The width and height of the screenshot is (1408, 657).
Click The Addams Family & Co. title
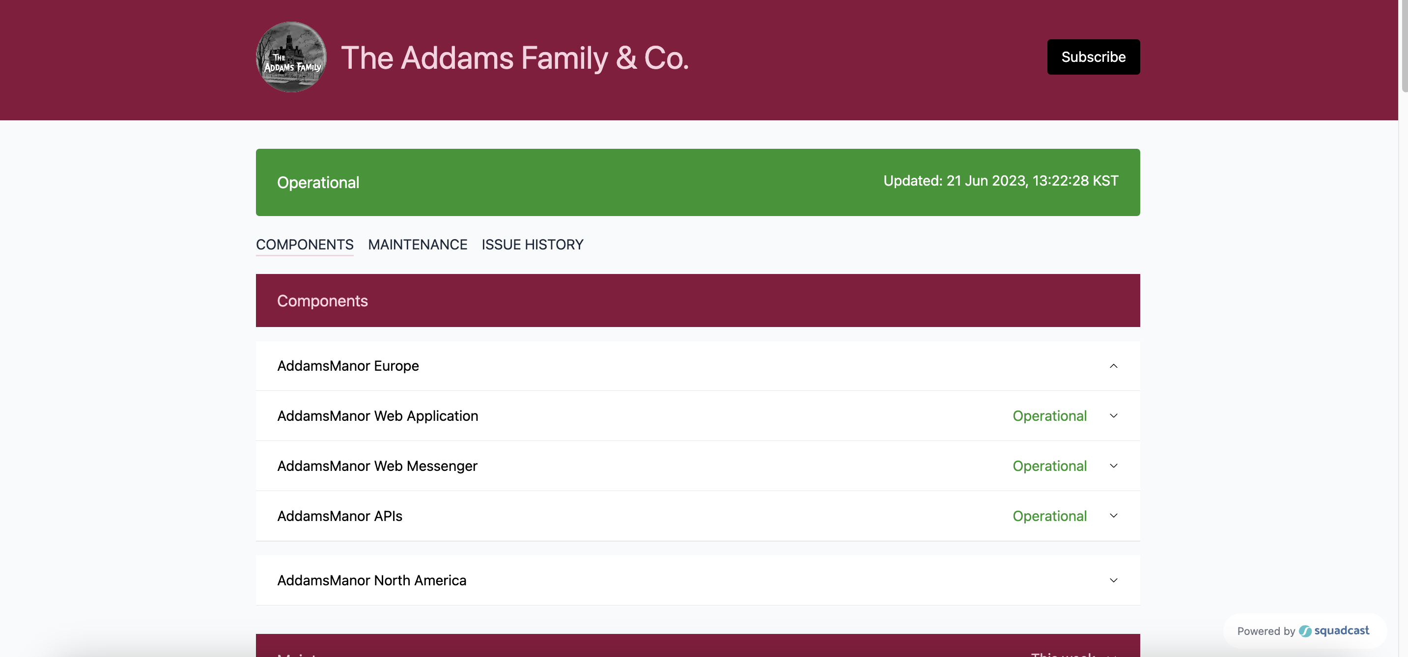tap(514, 57)
